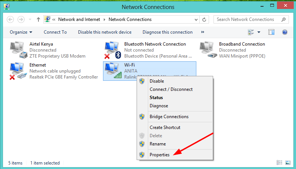296x169 pixels.
Task: Select the Wi-Fi connection icon
Action: pos(113,71)
